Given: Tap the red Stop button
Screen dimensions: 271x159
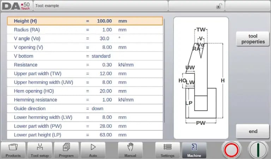Looking at the screenshot, I should click(x=231, y=150).
